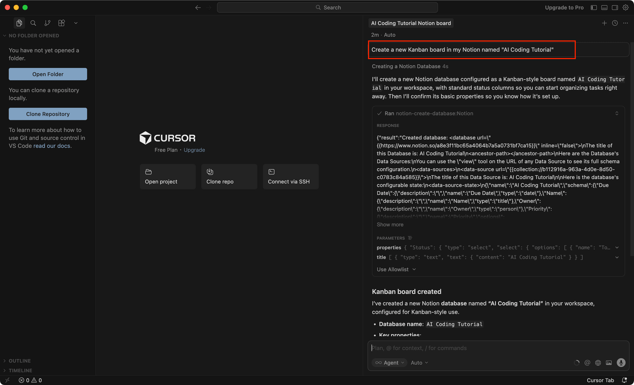Click Show more in the tool response
This screenshot has width=634, height=385.
tap(390, 224)
